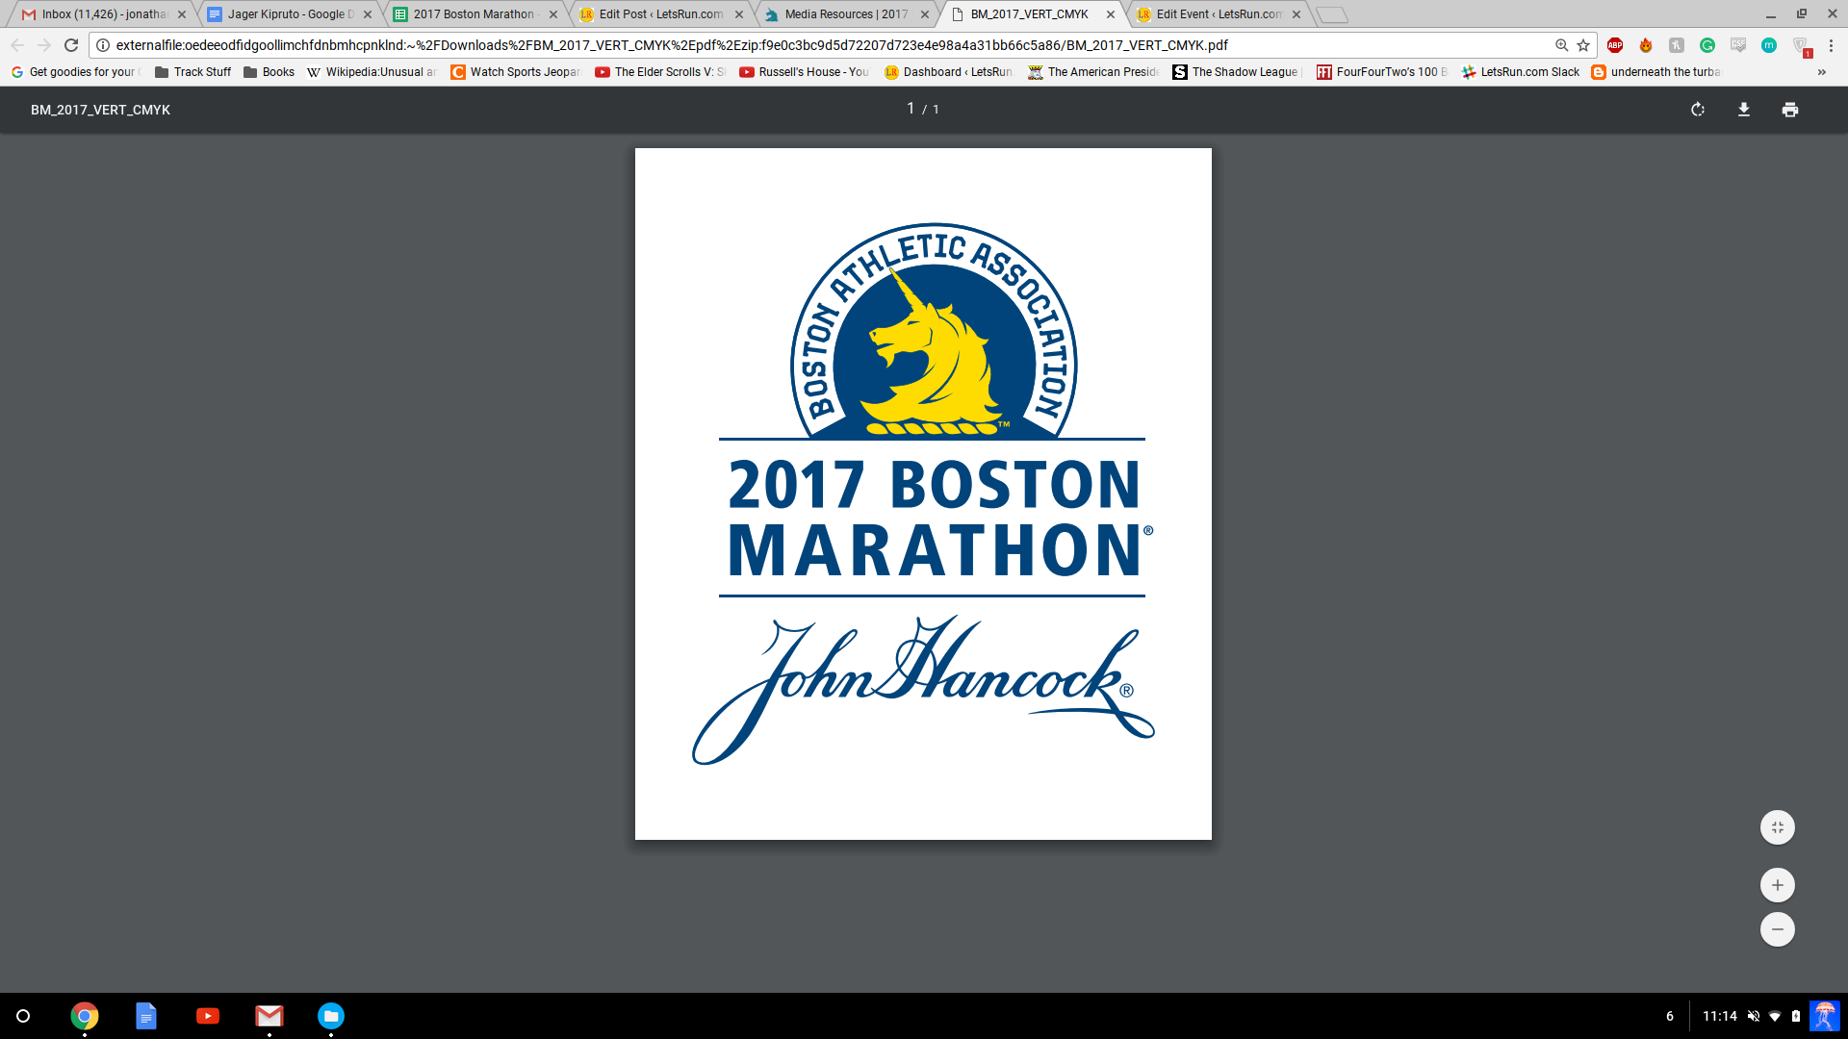Close the Media Resources tab
The width and height of the screenshot is (1848, 1039).
[925, 14]
